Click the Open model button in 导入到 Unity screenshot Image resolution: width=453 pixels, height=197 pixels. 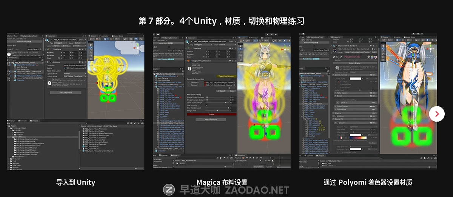(x=56, y=46)
